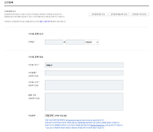Open the help email address link
The image size is (153, 132).
pyautogui.click(x=97, y=125)
